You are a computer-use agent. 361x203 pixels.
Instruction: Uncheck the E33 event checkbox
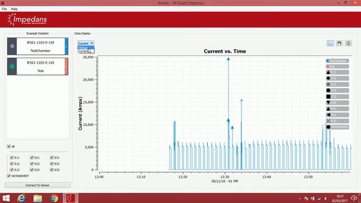tap(51, 170)
